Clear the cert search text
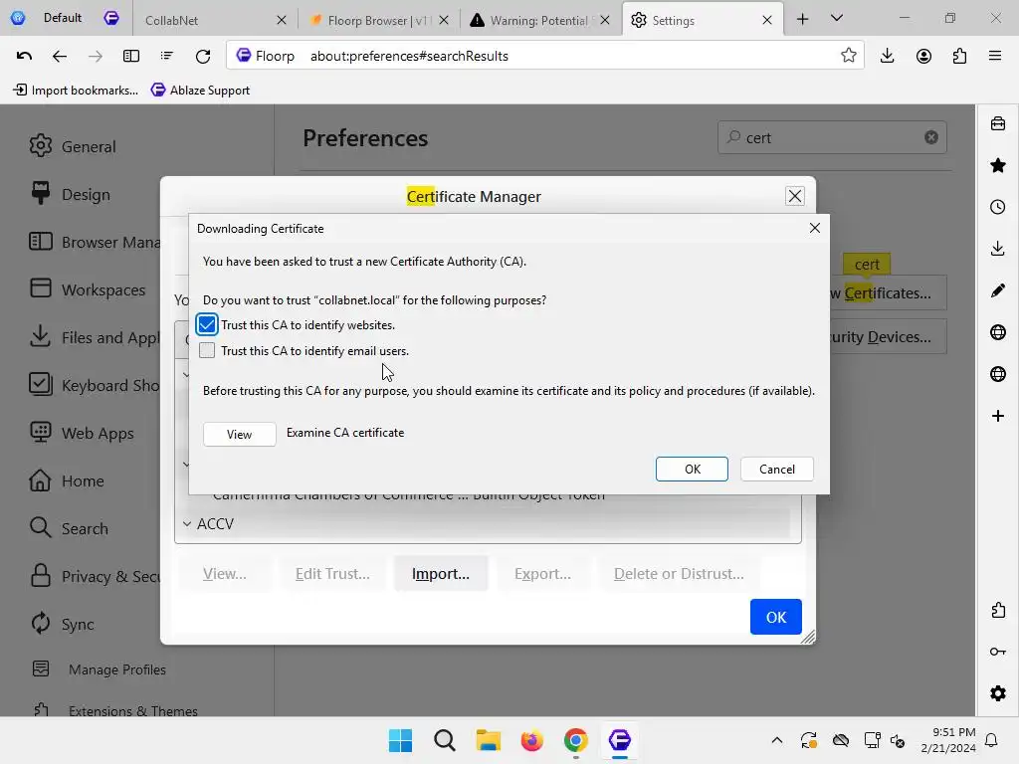This screenshot has height=764, width=1019. [931, 137]
